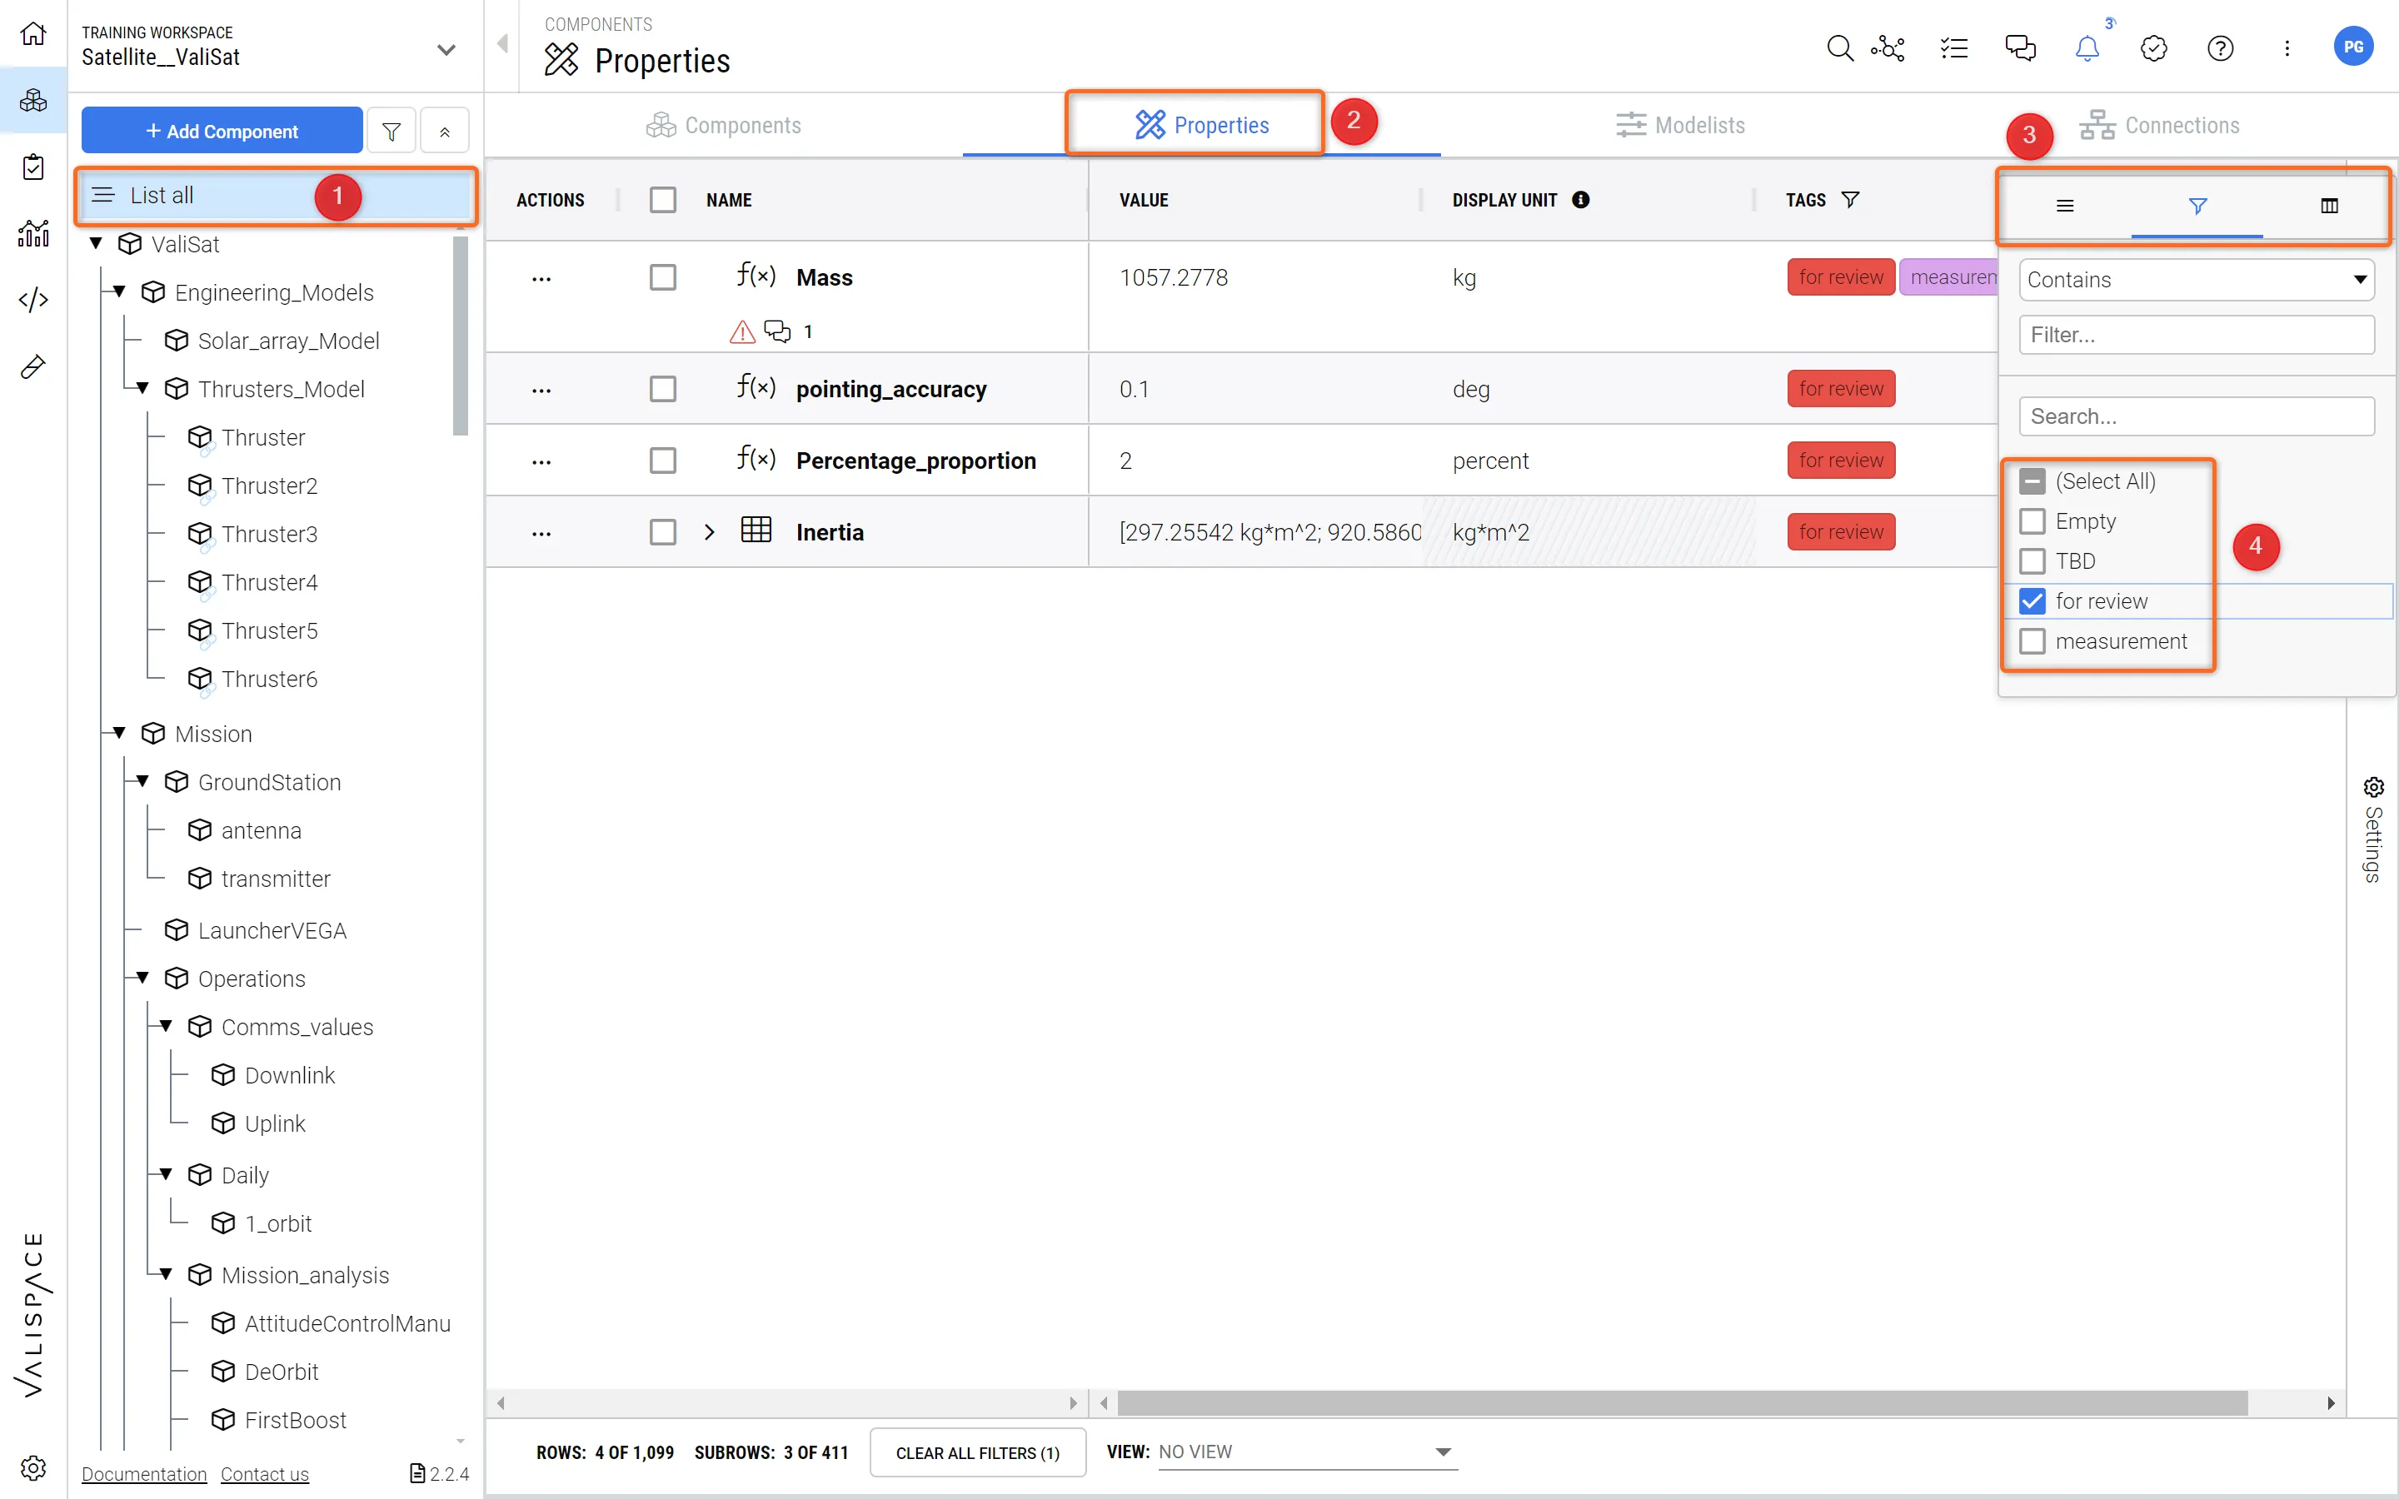Click the search magnifier icon in header
This screenshot has width=2399, height=1499.
[x=1839, y=47]
